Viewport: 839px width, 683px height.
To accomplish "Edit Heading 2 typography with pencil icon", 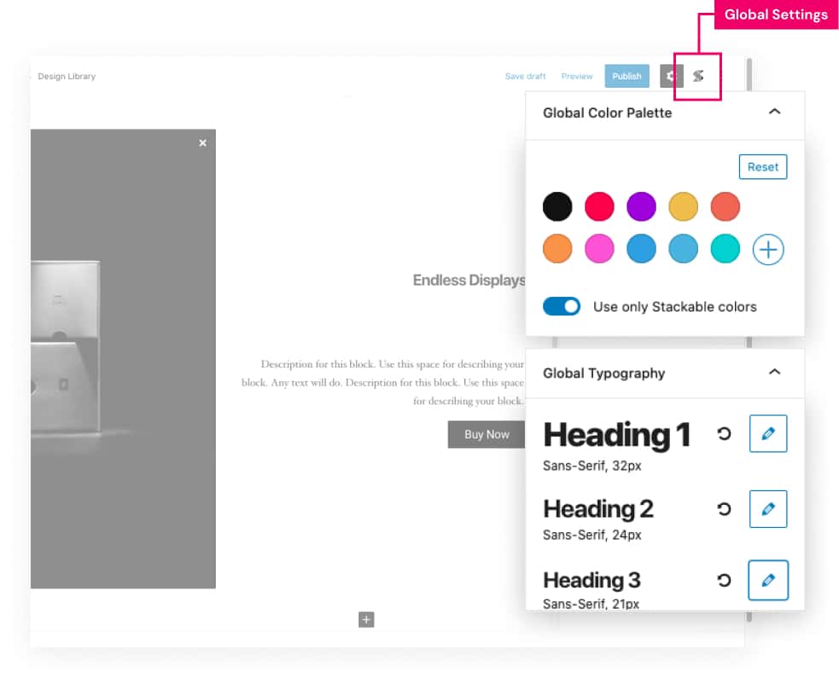I will point(767,509).
